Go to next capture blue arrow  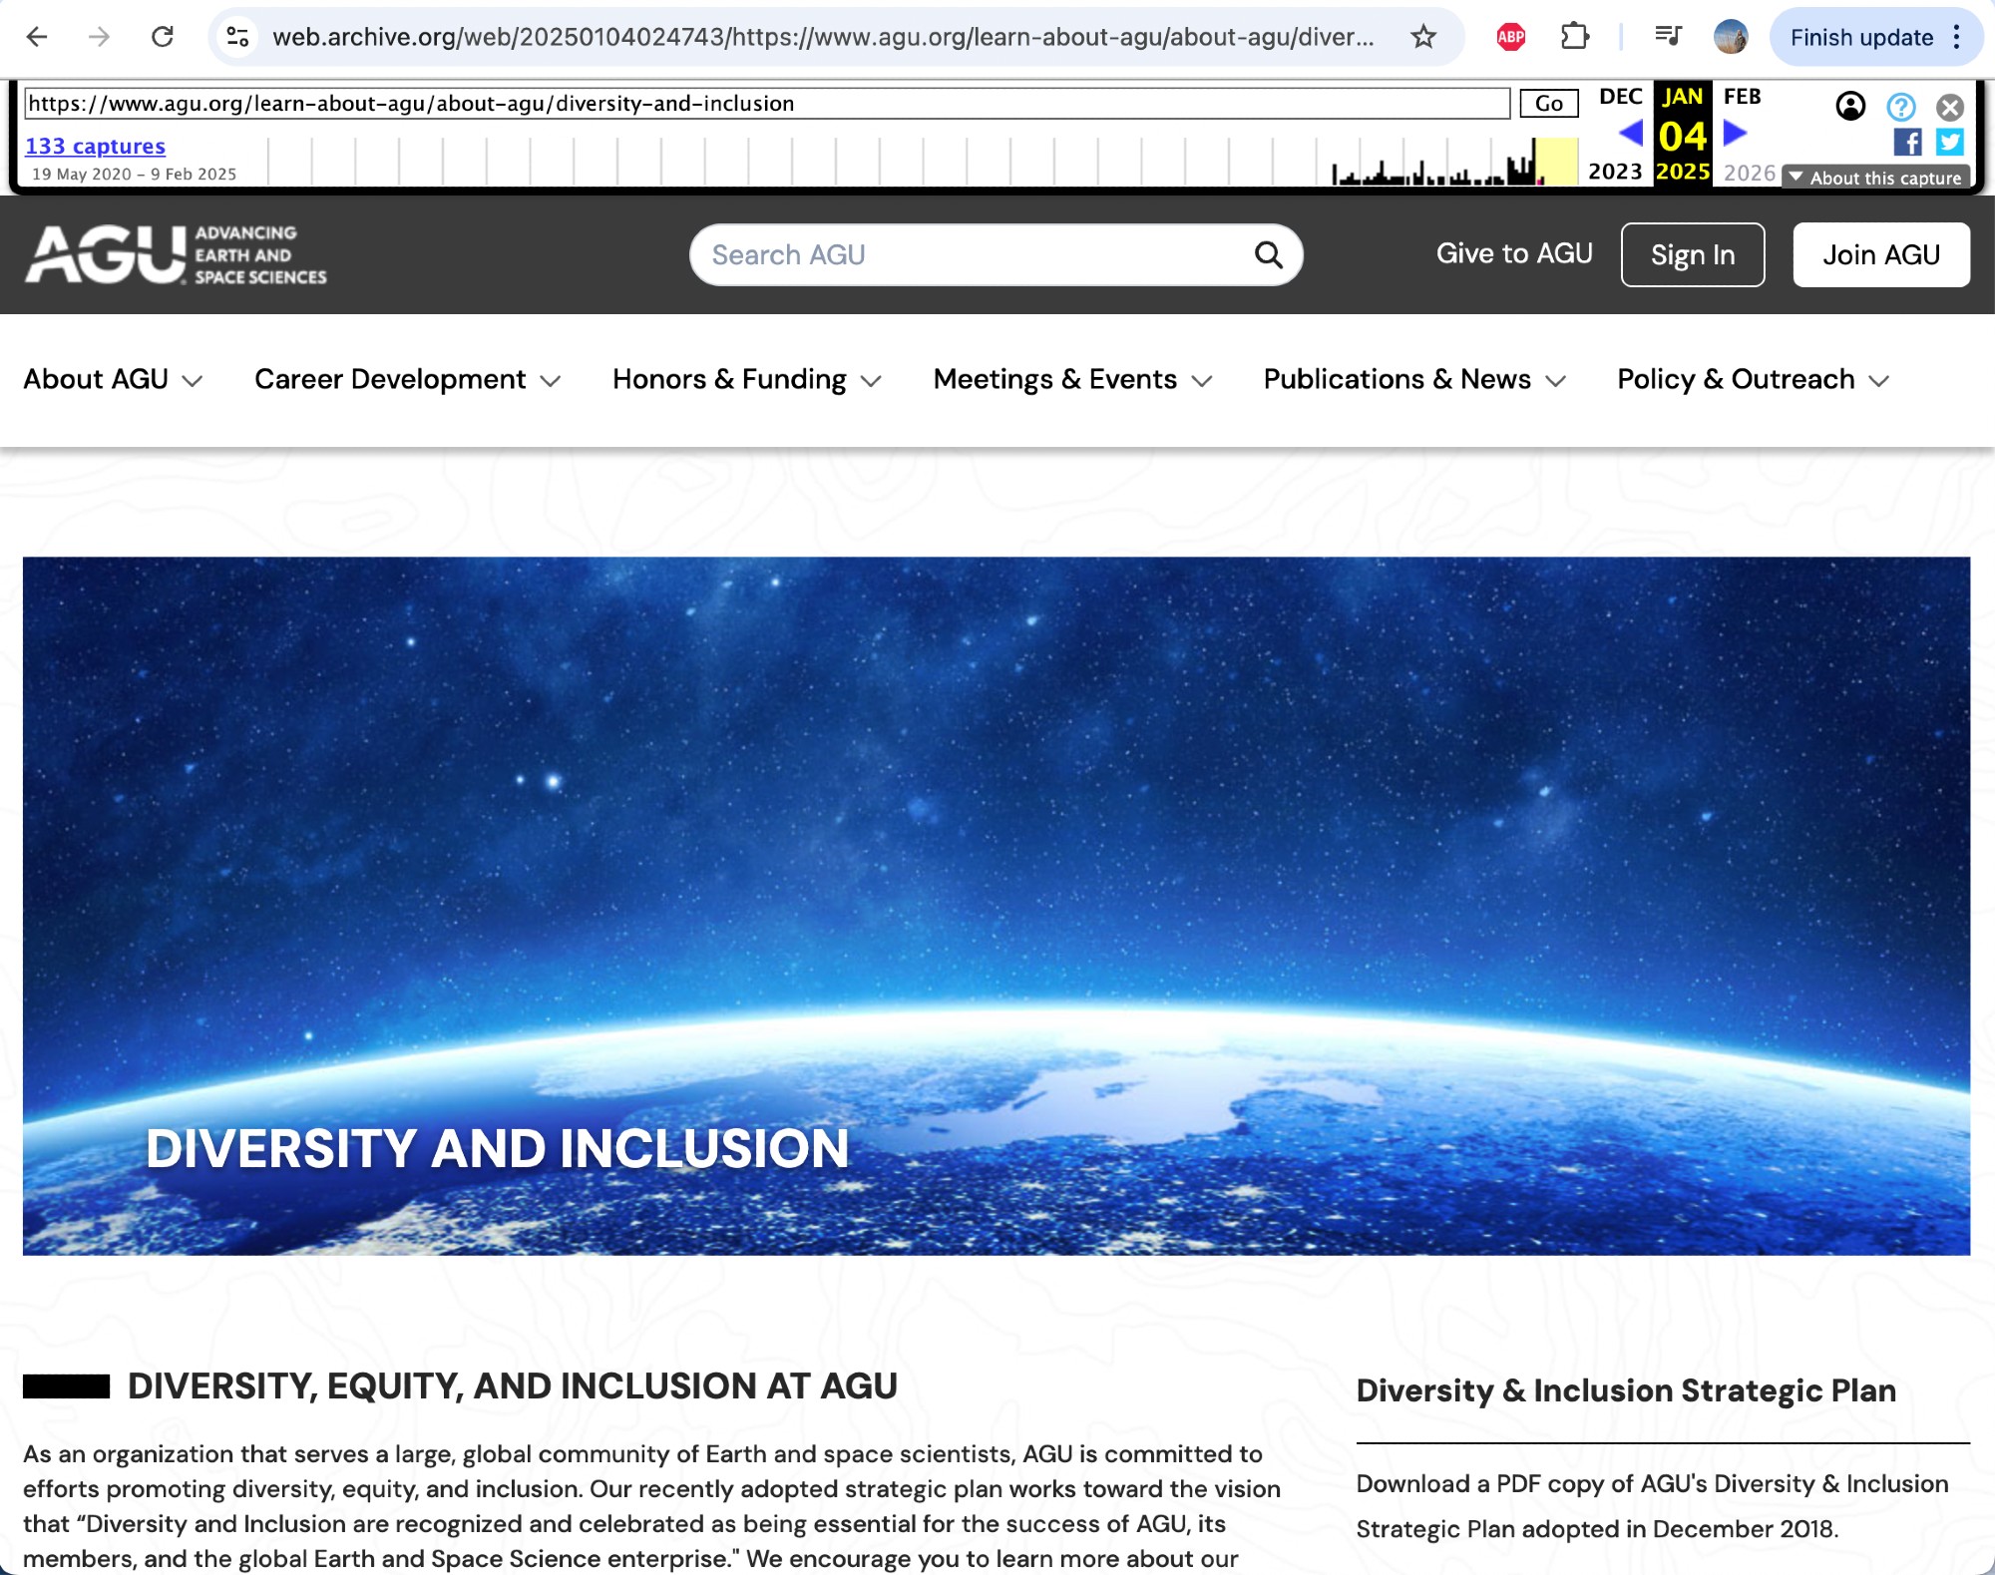click(1736, 133)
